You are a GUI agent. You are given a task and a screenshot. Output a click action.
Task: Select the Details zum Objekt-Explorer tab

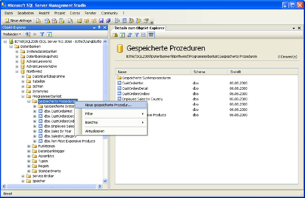[x=139, y=28]
